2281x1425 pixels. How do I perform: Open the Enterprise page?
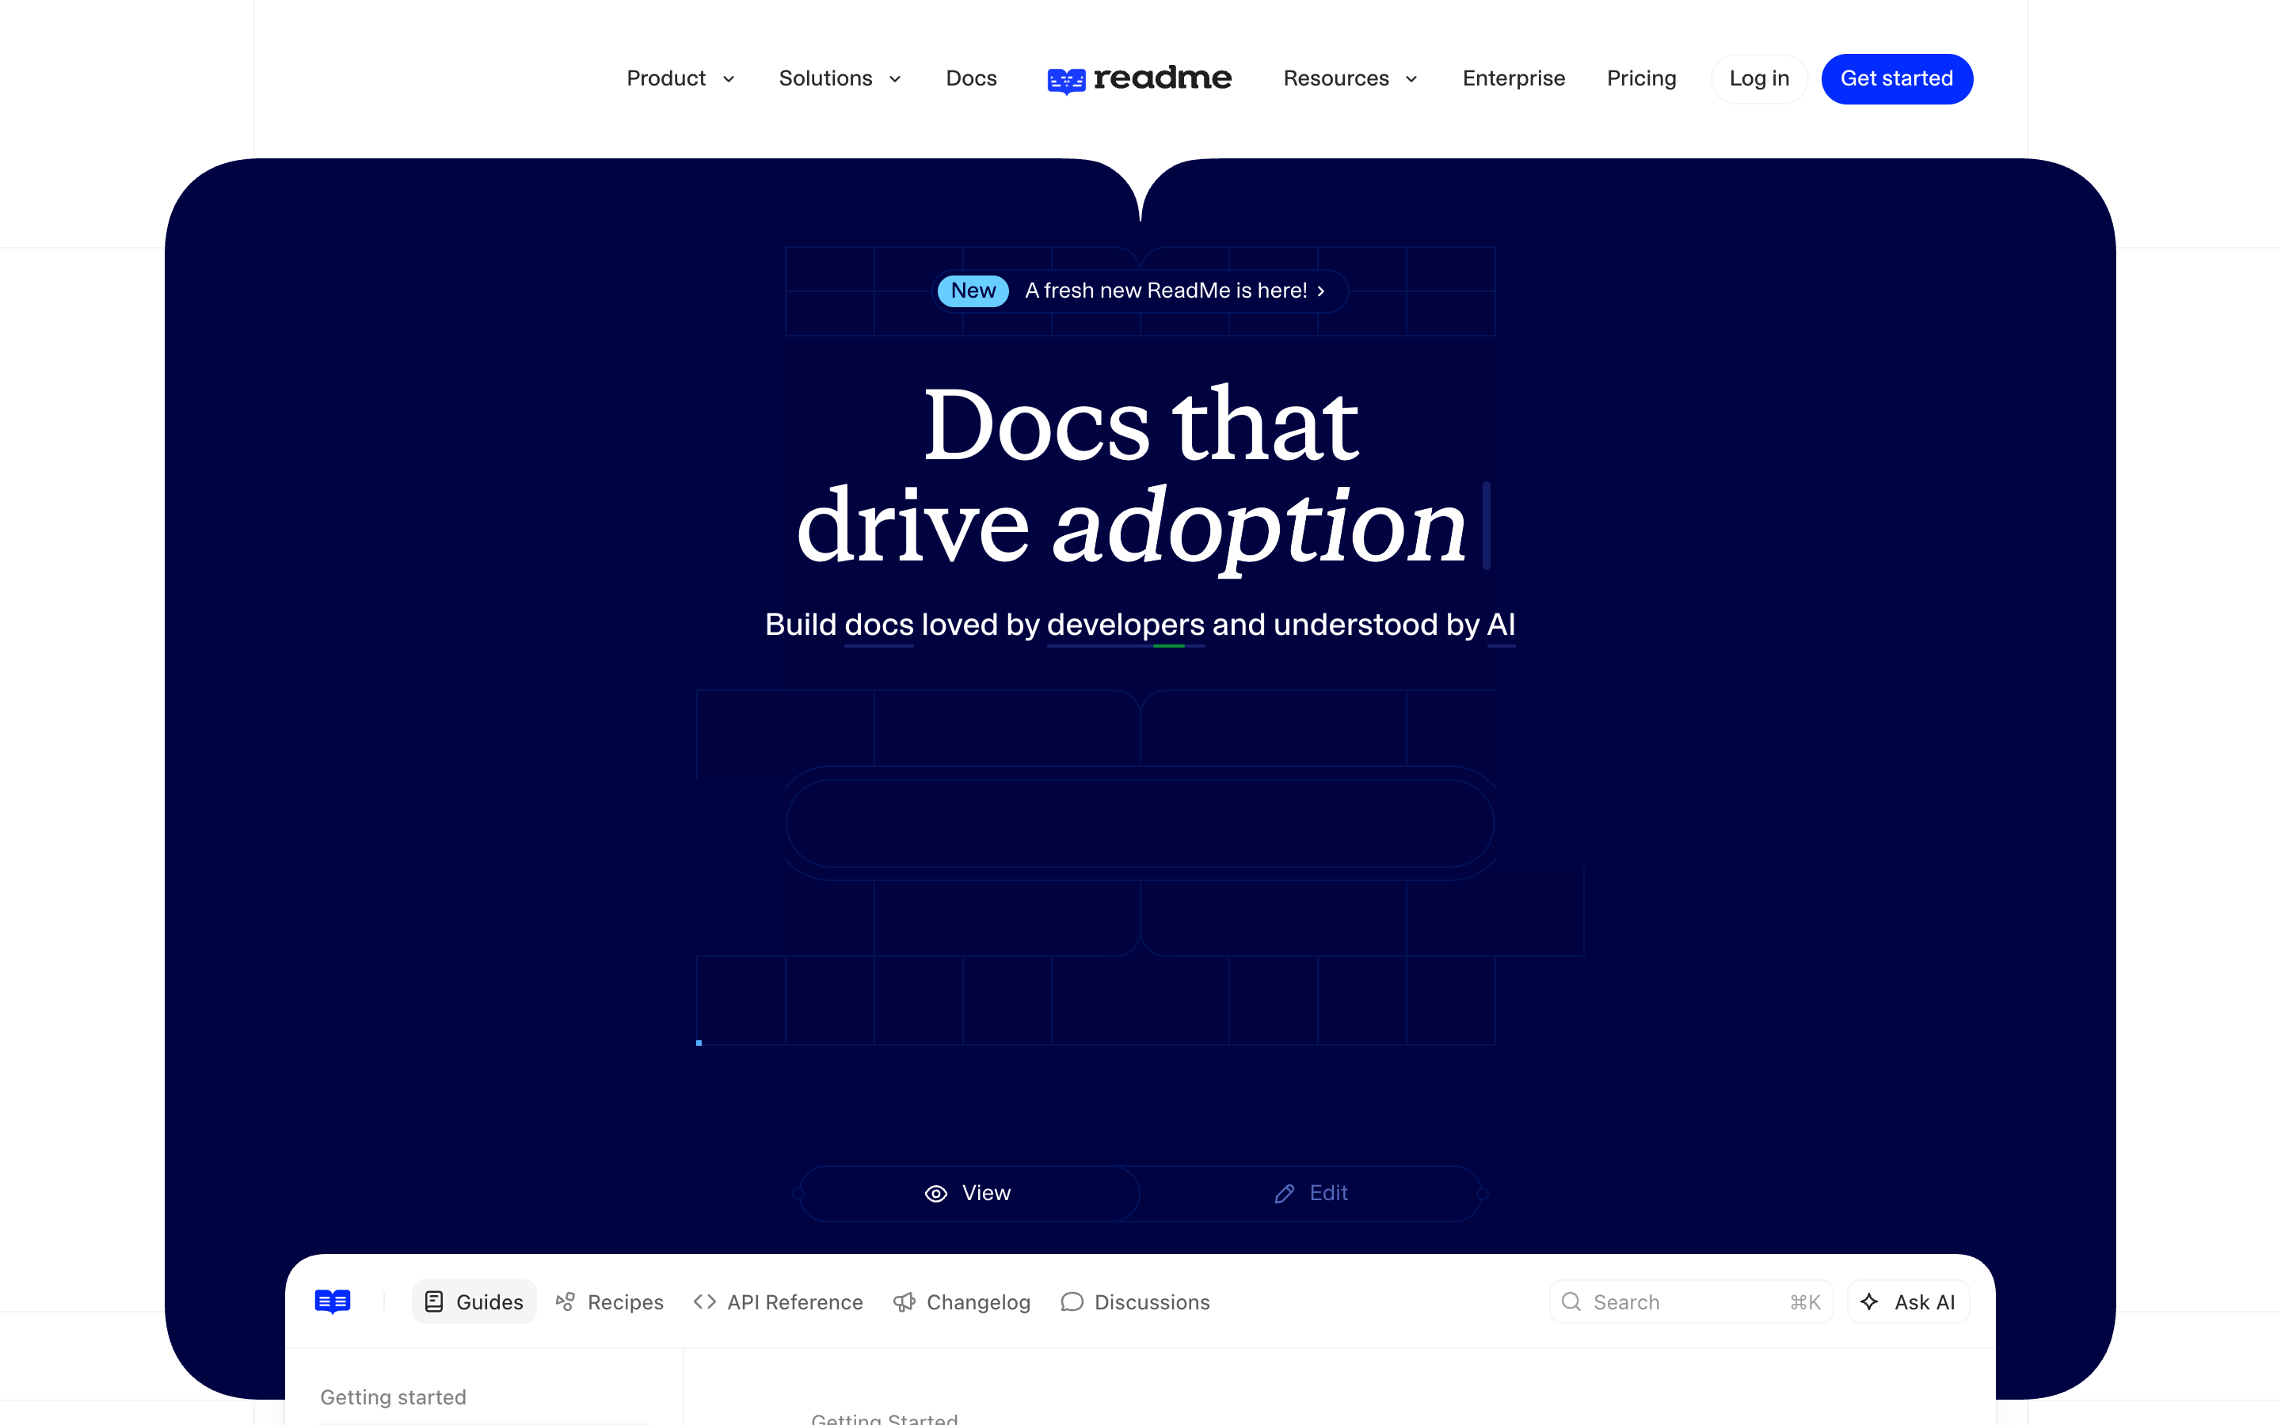point(1514,78)
